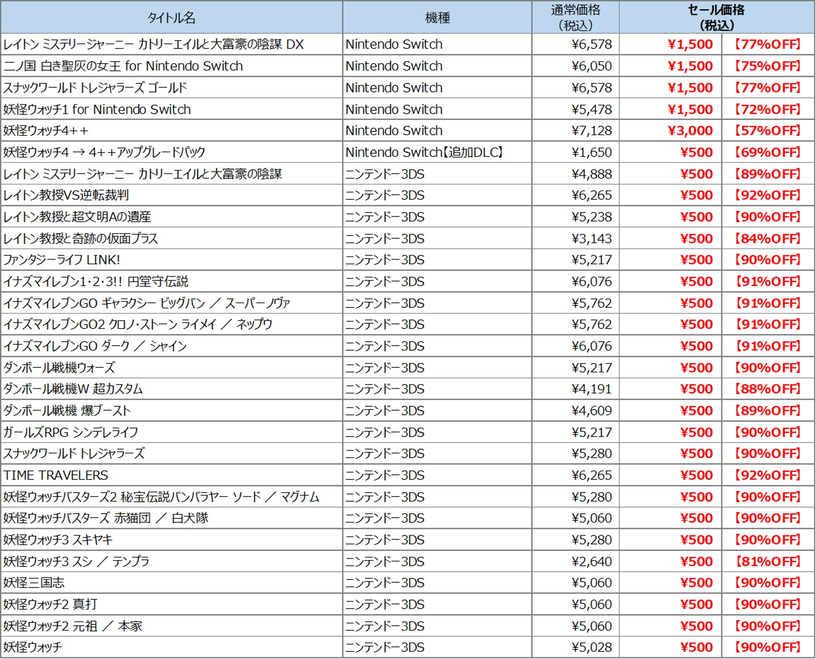Viewport: 816px width, 659px height.
Task: Click the 【75%OFF】 discount cell
Action: tap(768, 66)
